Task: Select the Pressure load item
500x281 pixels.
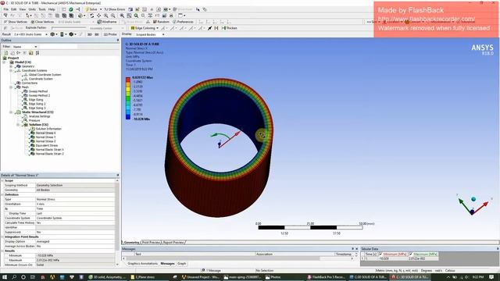Action: 34,120
